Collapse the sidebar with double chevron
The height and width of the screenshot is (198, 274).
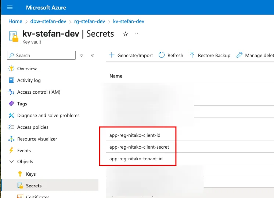[93, 55]
